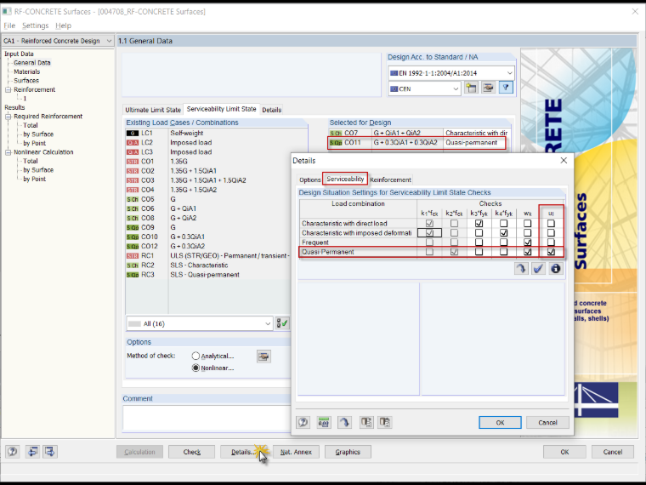Open the Settings menu
Viewport: 646px width, 485px height.
coord(35,26)
